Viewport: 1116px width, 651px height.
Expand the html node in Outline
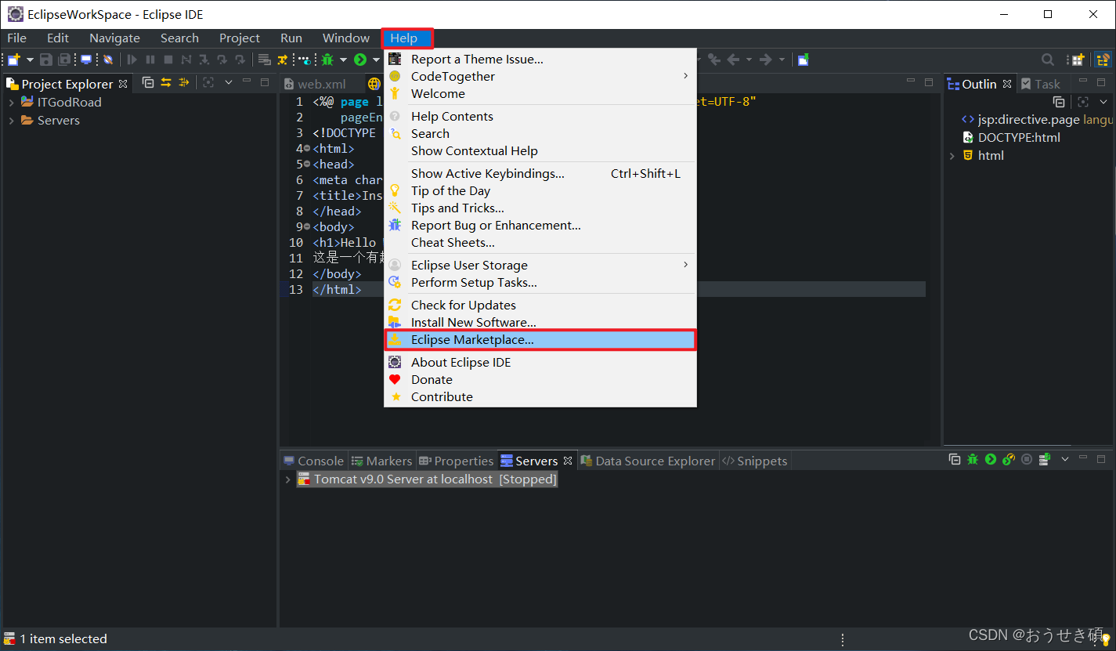pyautogui.click(x=952, y=156)
